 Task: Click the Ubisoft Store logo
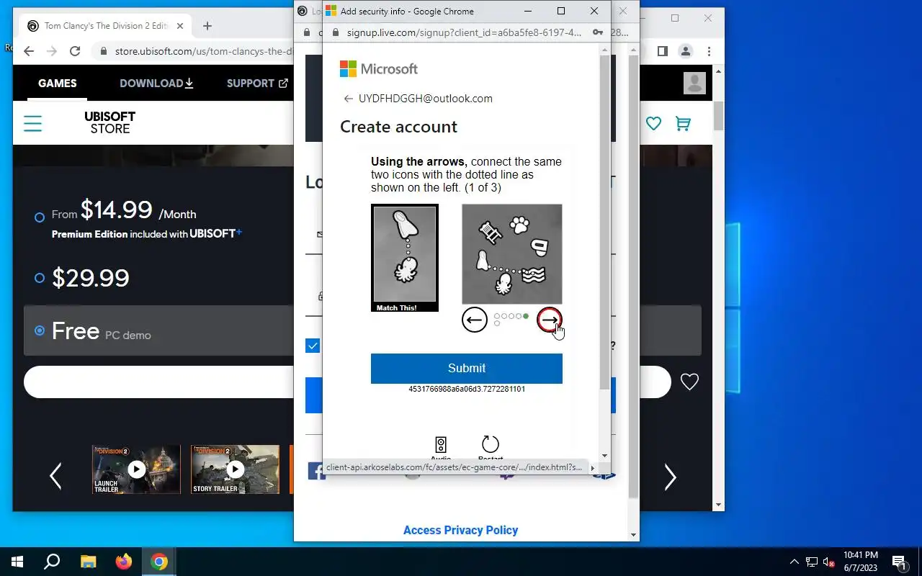[x=109, y=122]
